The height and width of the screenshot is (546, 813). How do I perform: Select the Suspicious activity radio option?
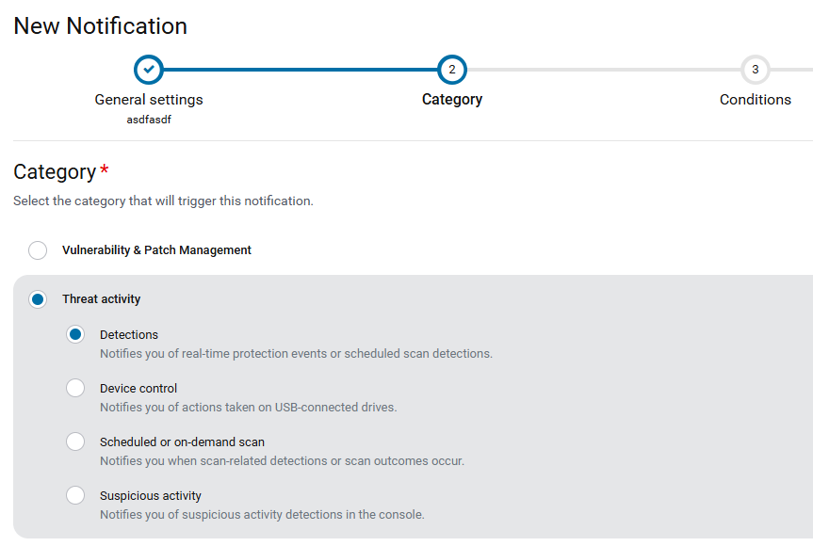click(75, 495)
